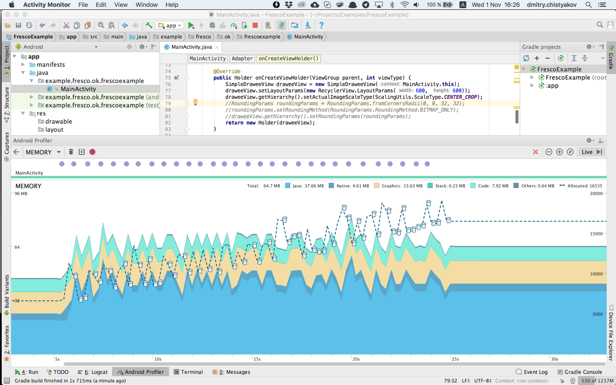This screenshot has width=616, height=385.
Task: Click the Debug app bug icon
Action: pyautogui.click(x=212, y=26)
